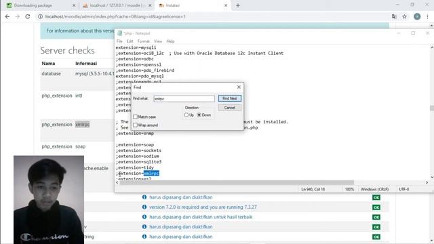Click the 100% zoom status entry
The height and width of the screenshot is (244, 434).
[349, 189]
